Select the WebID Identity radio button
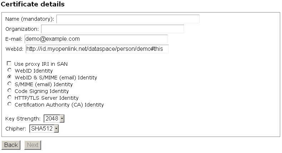Viewport: 282px width, 153px height. coord(9,70)
